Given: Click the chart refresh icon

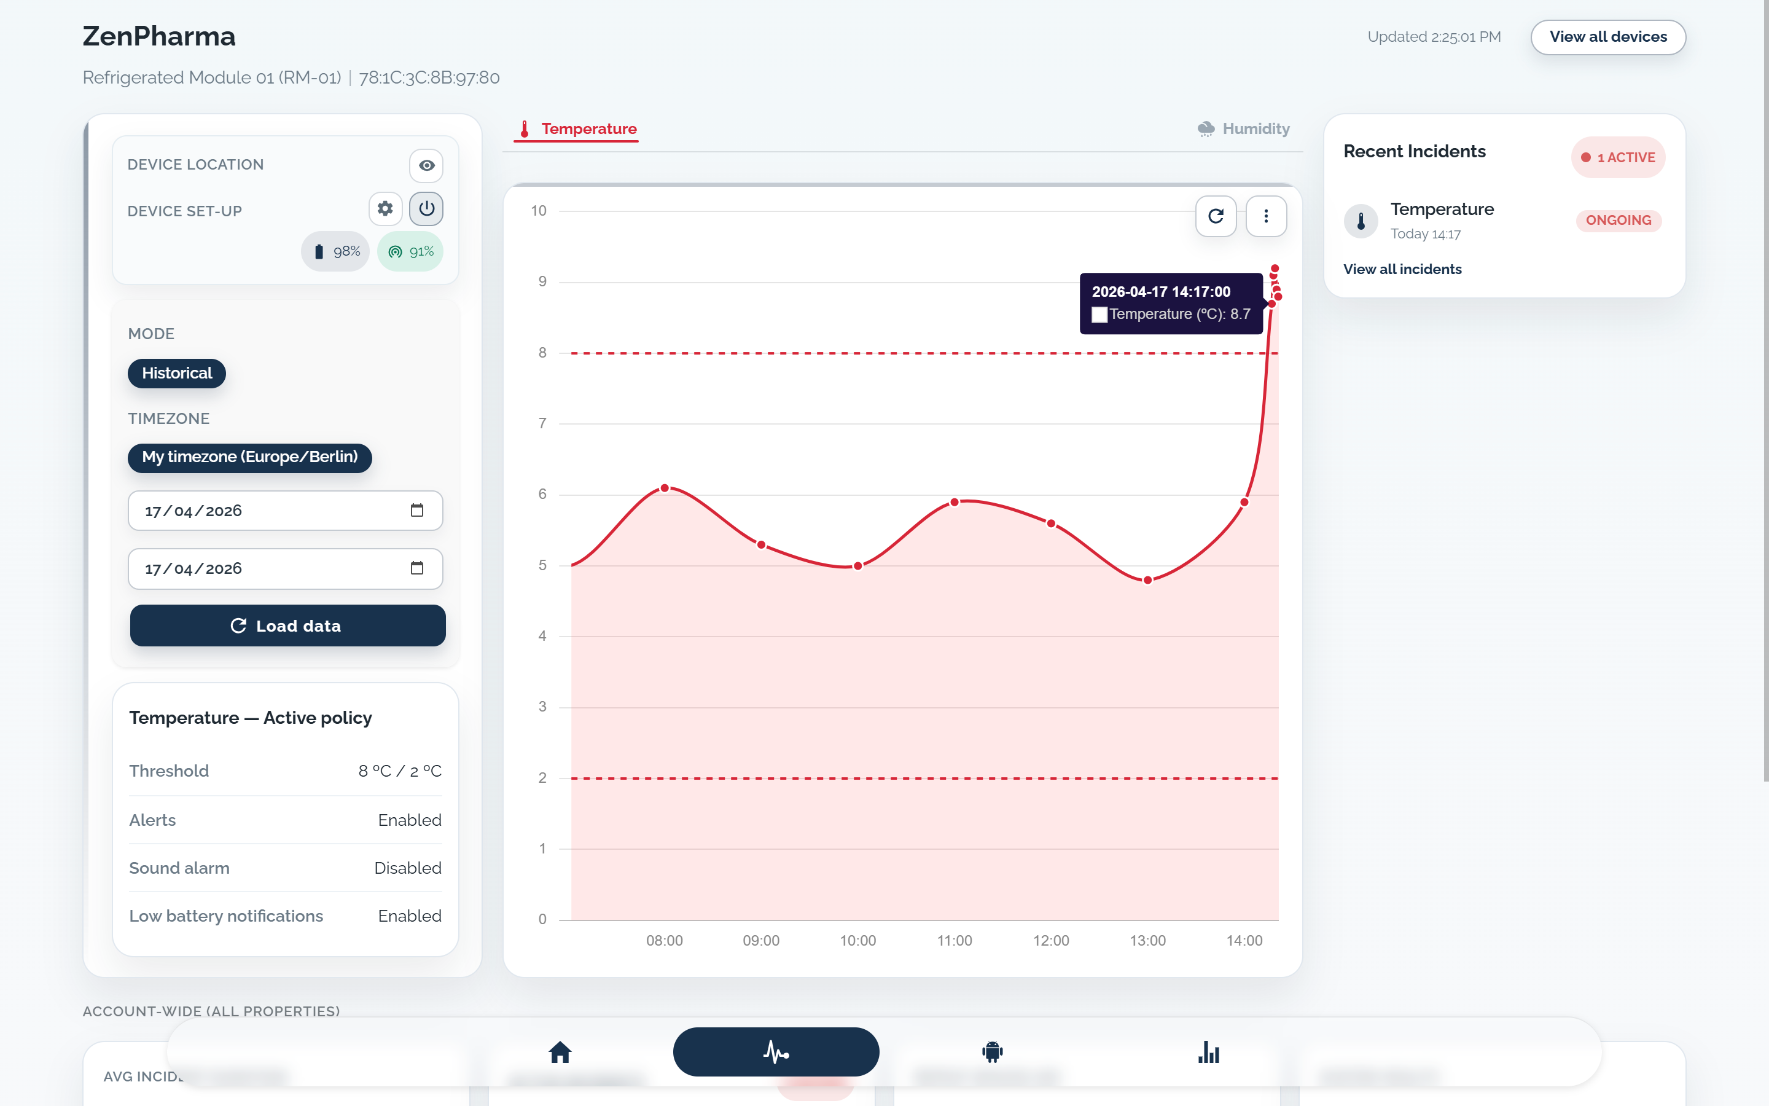Looking at the screenshot, I should click(1216, 216).
